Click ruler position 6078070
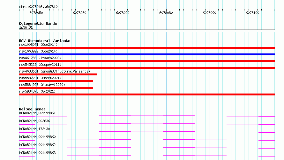Screen dimensions: 284x160 pyautogui.click(x=123, y=13)
